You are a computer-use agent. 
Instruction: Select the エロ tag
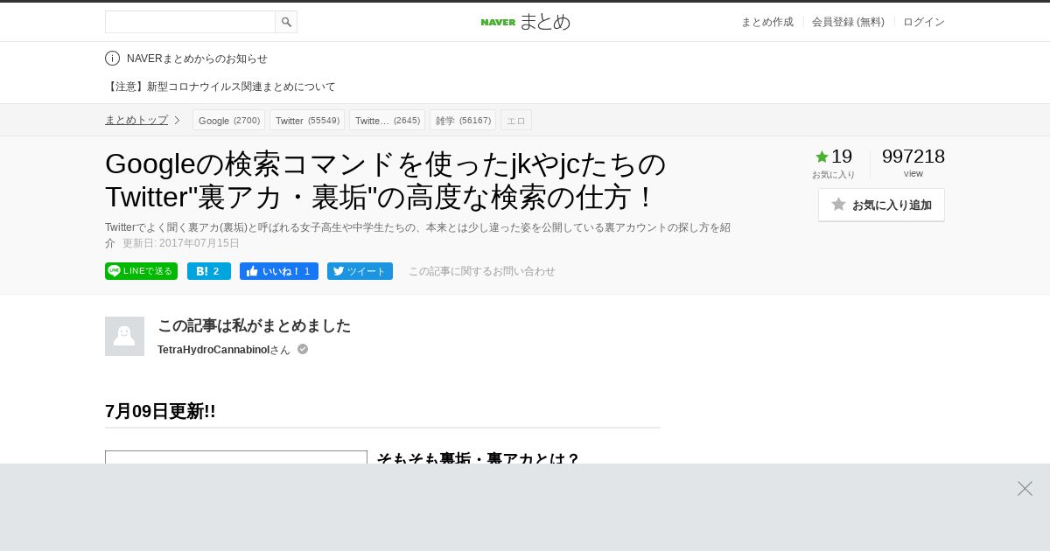coord(516,120)
